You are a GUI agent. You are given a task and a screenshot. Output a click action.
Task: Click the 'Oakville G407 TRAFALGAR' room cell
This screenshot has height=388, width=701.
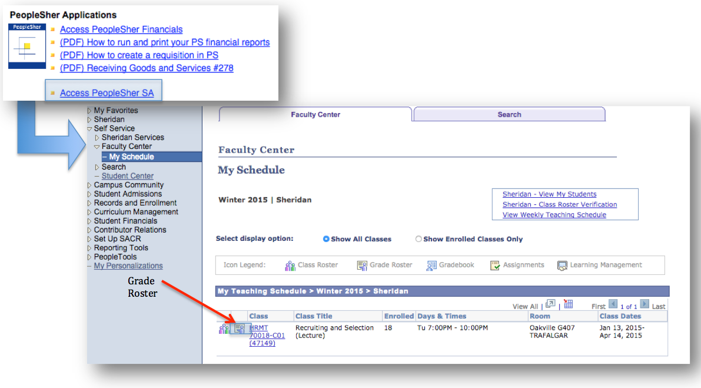click(x=552, y=331)
